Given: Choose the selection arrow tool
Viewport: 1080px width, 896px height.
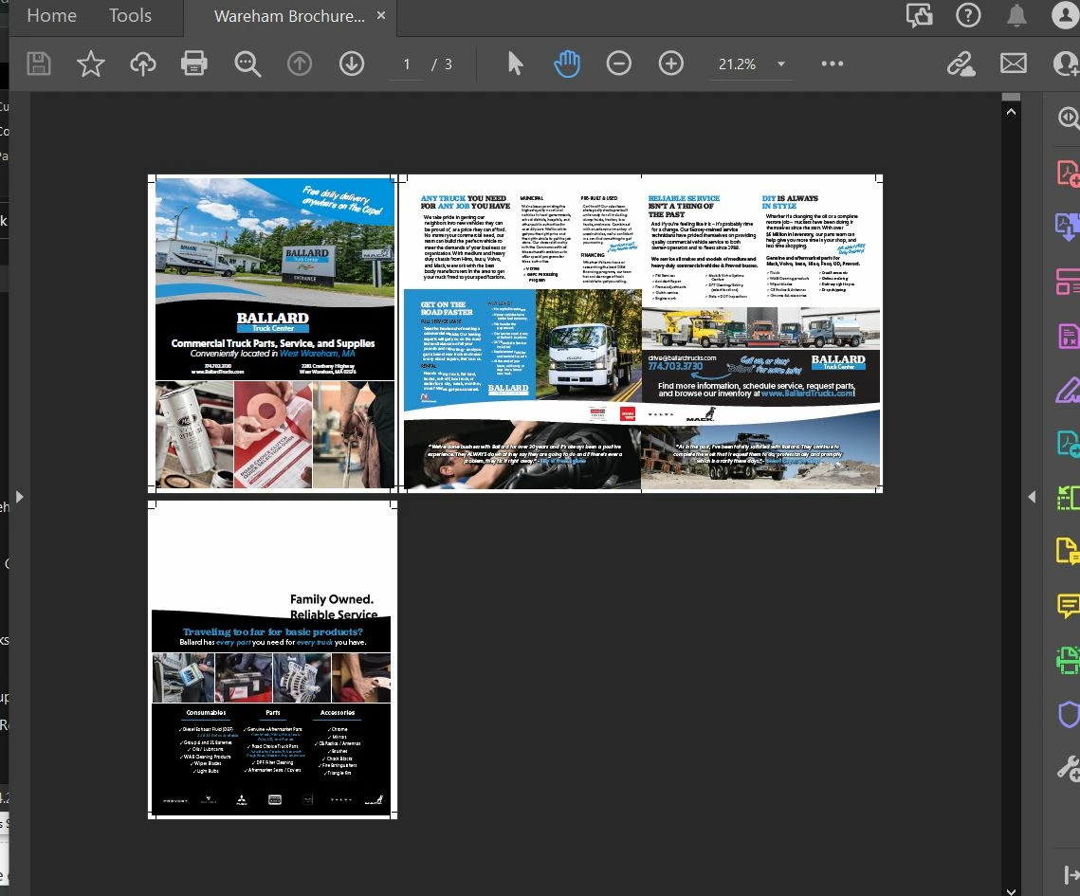Looking at the screenshot, I should coord(515,64).
